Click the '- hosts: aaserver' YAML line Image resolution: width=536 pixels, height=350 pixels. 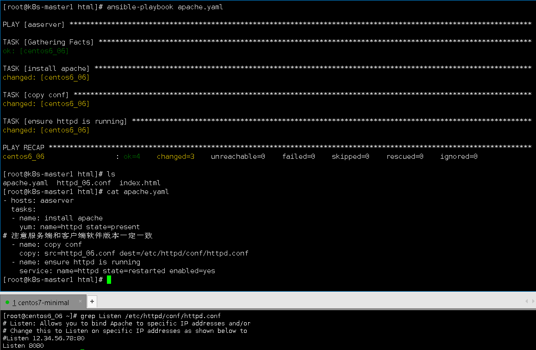pos(38,200)
